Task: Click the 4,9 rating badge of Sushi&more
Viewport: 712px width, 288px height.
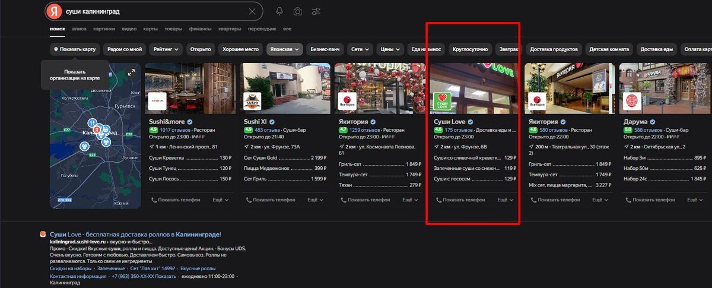Action: point(153,129)
